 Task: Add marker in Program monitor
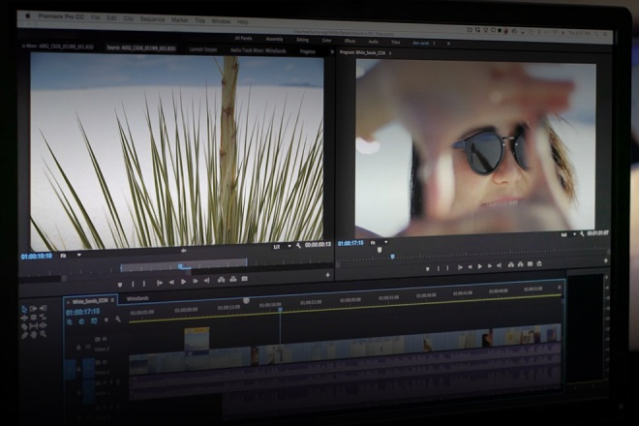(x=428, y=269)
